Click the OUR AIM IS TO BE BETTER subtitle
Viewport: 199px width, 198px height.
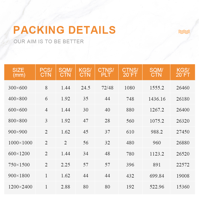pos(49,41)
